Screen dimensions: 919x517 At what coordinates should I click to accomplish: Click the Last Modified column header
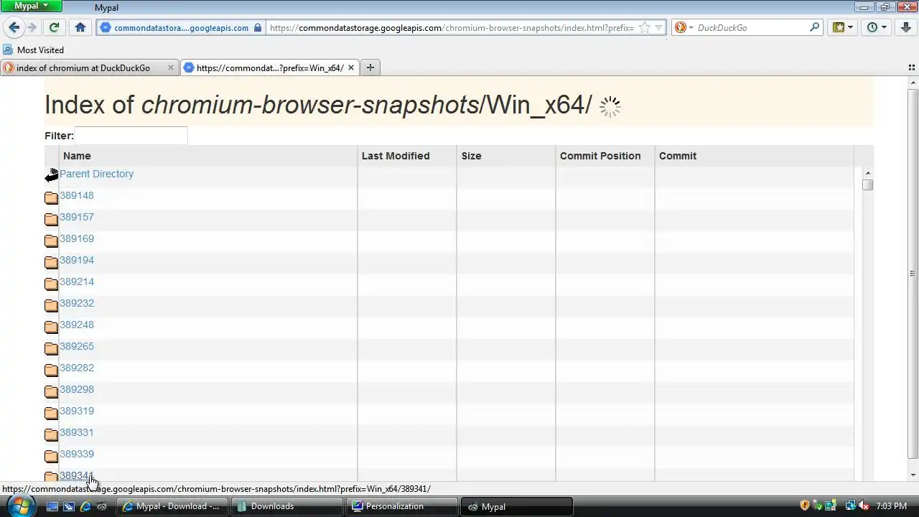coord(407,156)
